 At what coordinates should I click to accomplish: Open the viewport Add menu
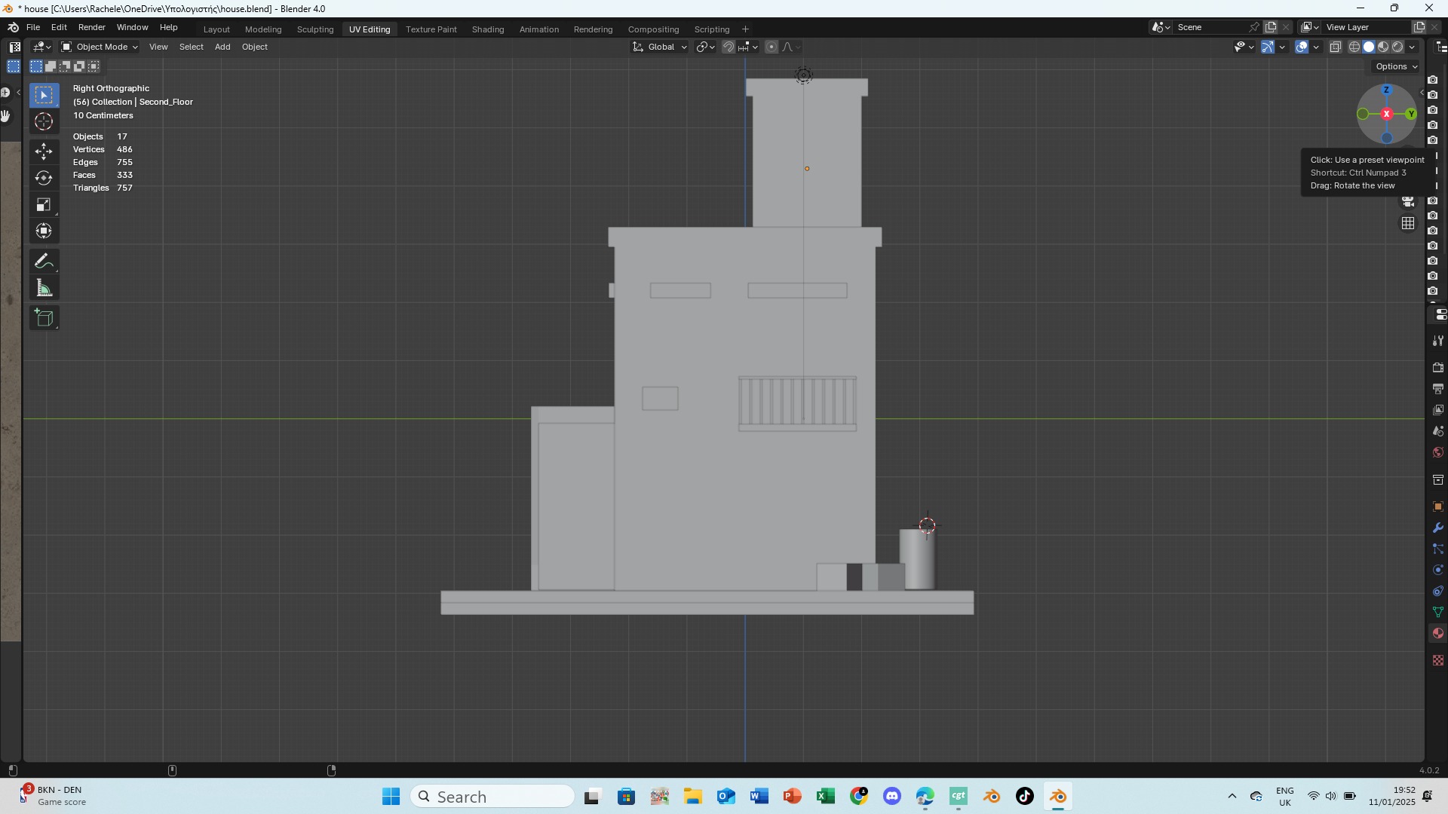point(222,47)
